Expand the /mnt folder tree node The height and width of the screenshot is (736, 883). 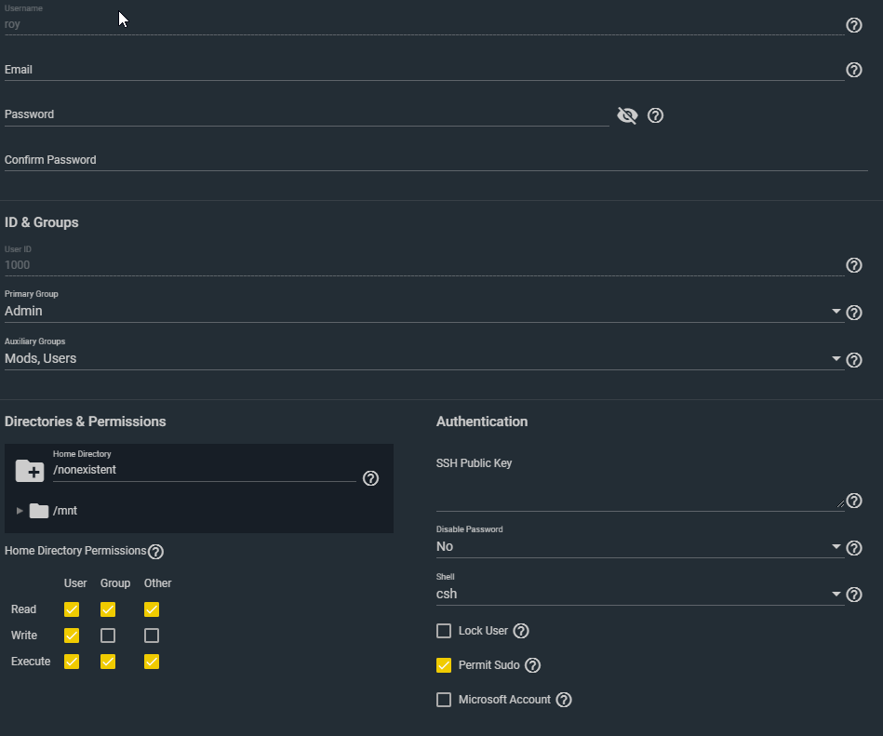pos(20,511)
